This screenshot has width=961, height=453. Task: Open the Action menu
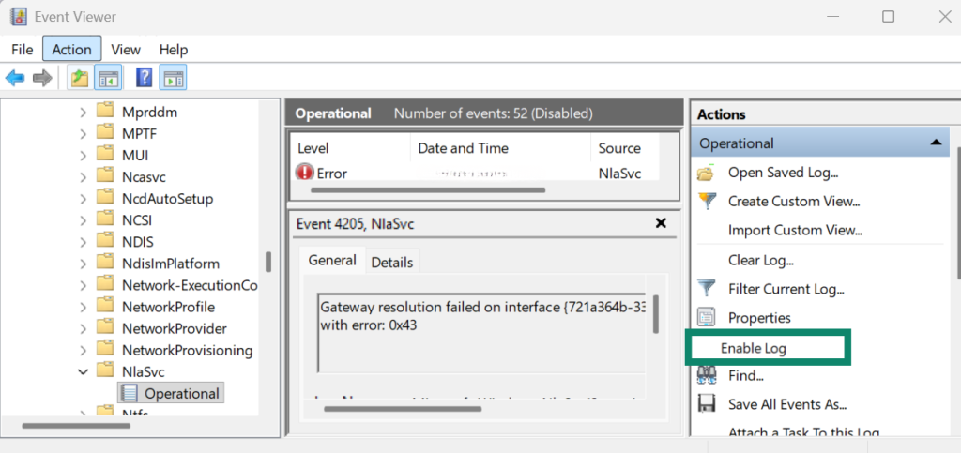(71, 49)
